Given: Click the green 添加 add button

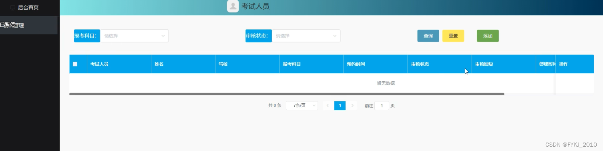Looking at the screenshot, I should tap(488, 36).
